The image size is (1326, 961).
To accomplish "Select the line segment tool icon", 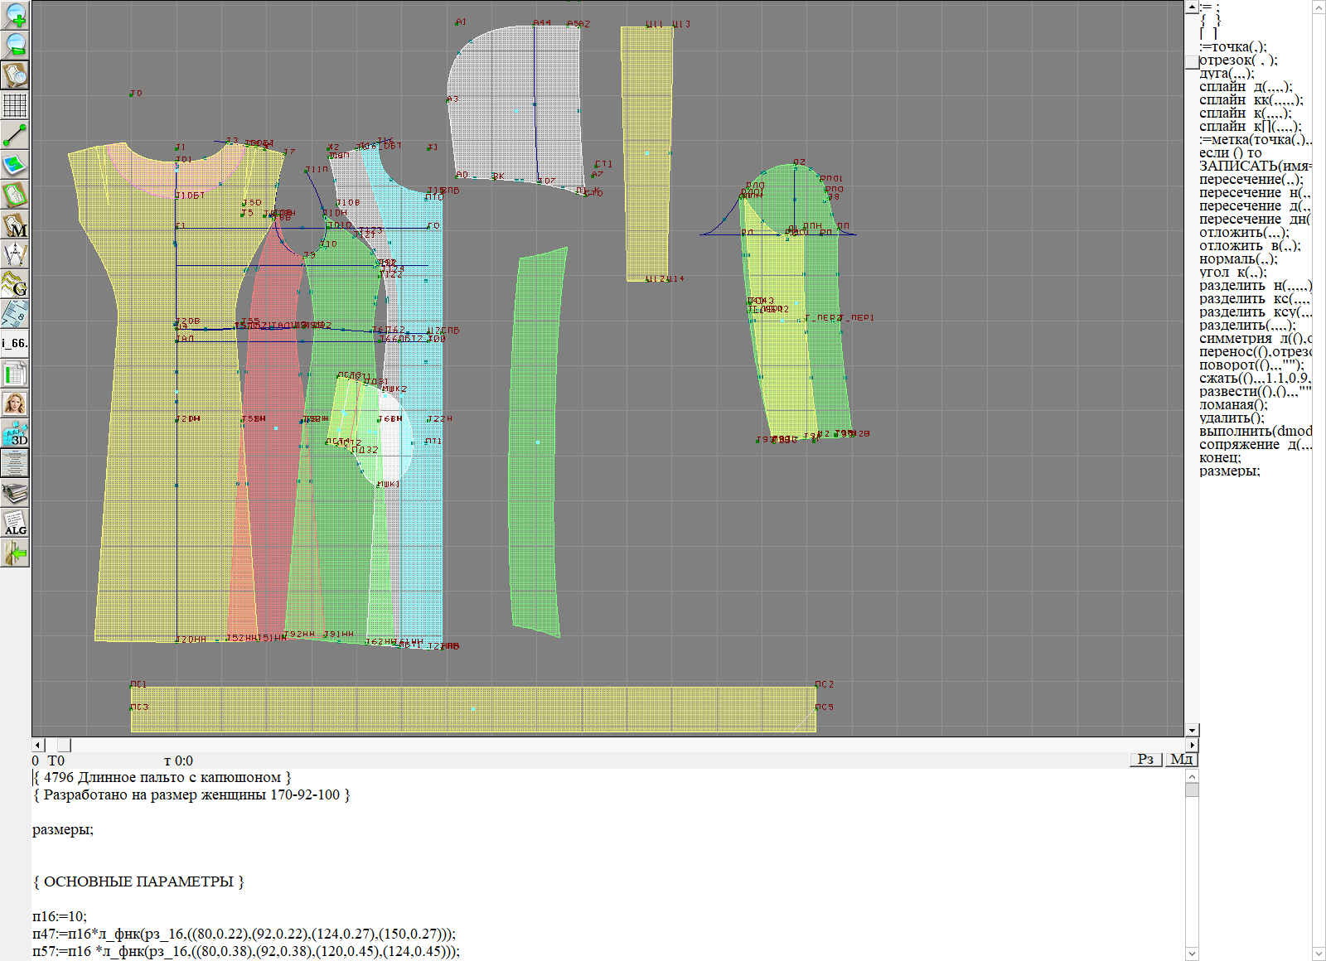I will [x=15, y=135].
